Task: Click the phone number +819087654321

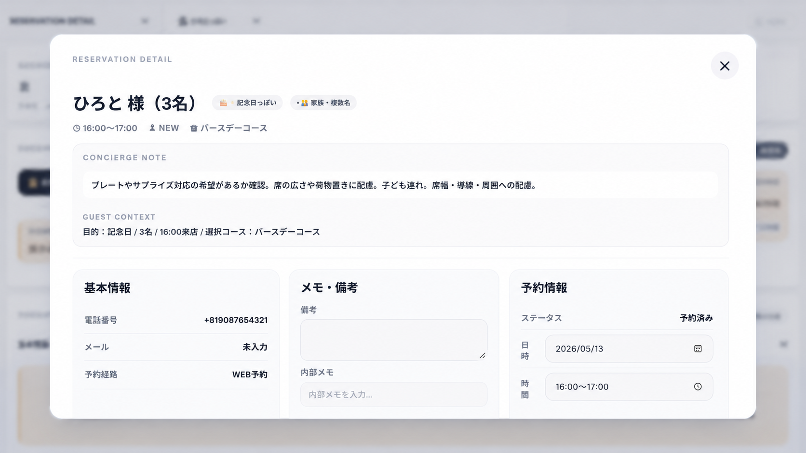Action: [236, 320]
